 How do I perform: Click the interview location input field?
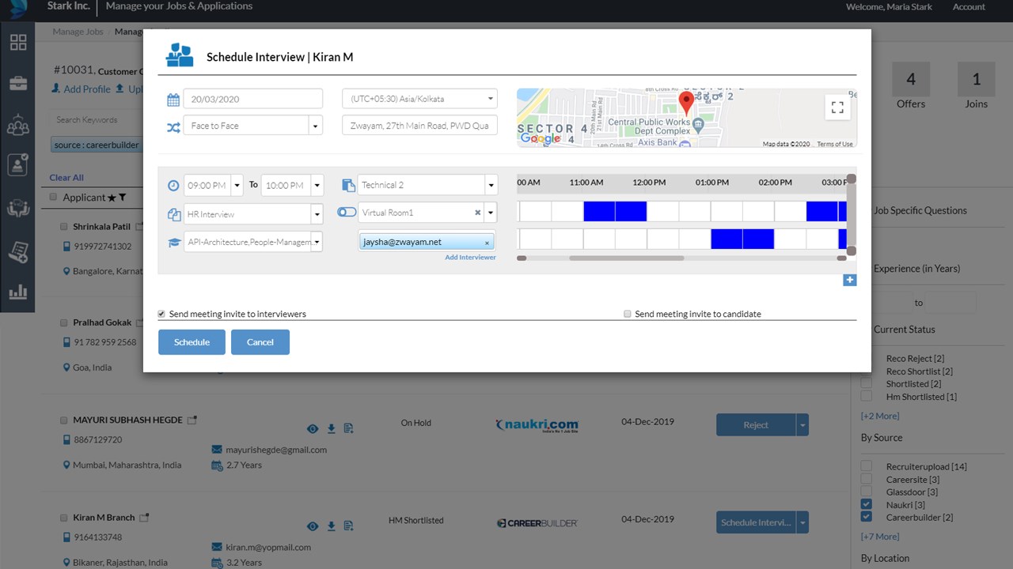tap(419, 124)
